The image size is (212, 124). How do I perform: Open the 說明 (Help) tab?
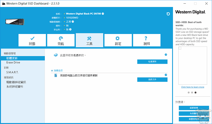147,40
